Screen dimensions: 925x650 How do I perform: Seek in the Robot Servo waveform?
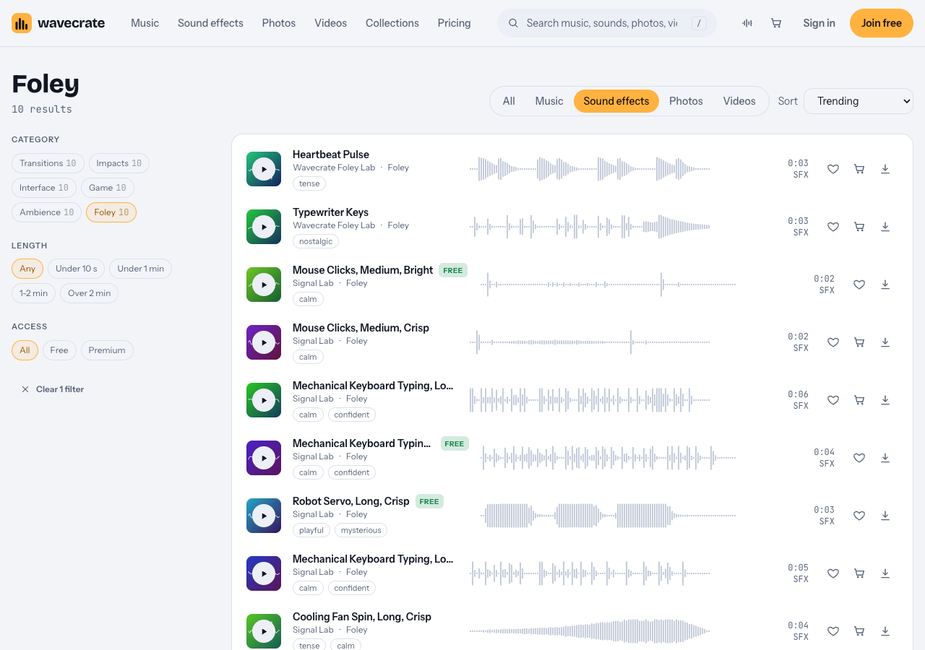point(608,516)
